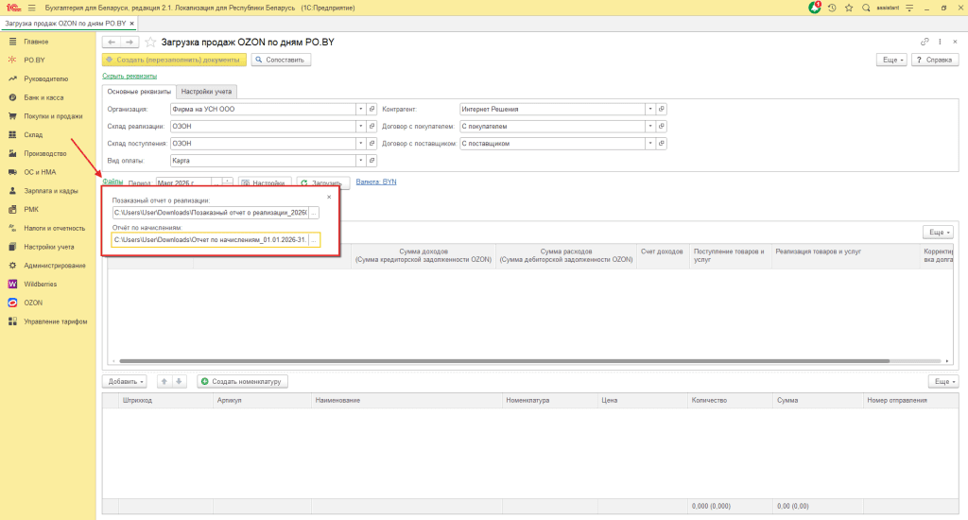
Task: Click the Позаказный отчет file path field
Action: 211,213
